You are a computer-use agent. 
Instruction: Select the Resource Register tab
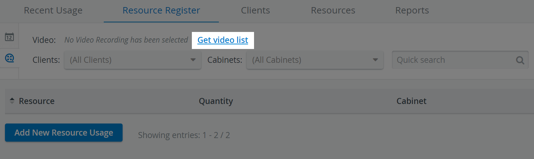(161, 11)
